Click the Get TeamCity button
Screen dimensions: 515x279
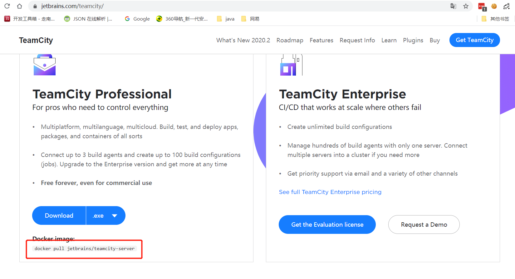[474, 40]
